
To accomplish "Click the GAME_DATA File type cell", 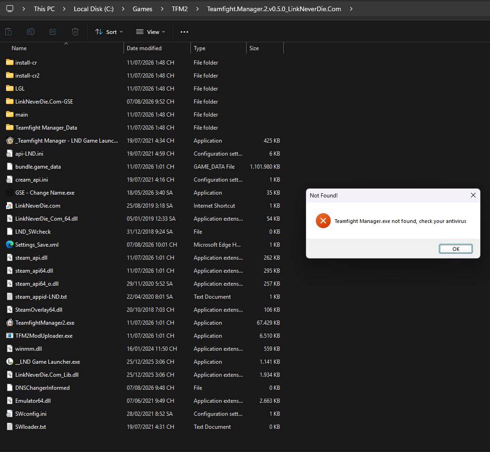I will tap(214, 167).
